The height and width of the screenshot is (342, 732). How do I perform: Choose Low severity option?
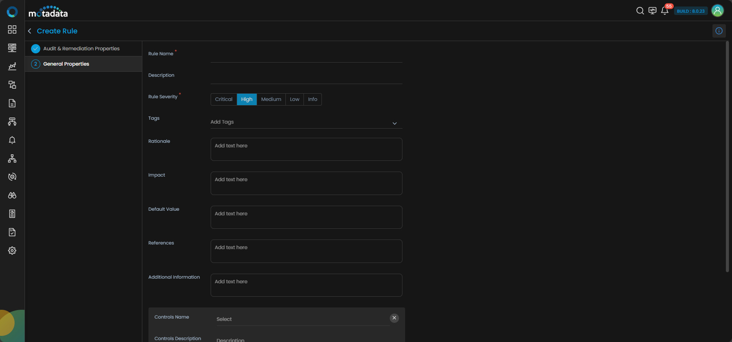(x=294, y=99)
